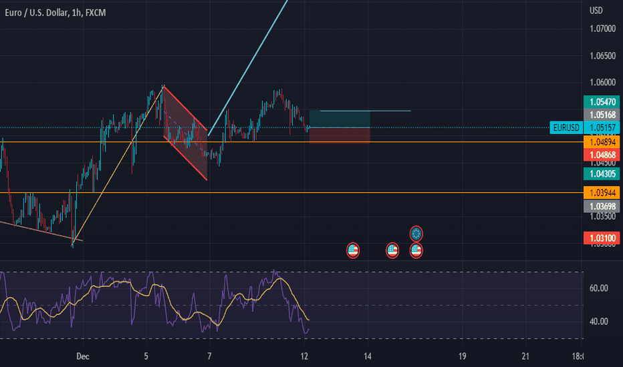Click the 1.06000 price scale value
This screenshot has width=623, height=367.
[x=603, y=83]
